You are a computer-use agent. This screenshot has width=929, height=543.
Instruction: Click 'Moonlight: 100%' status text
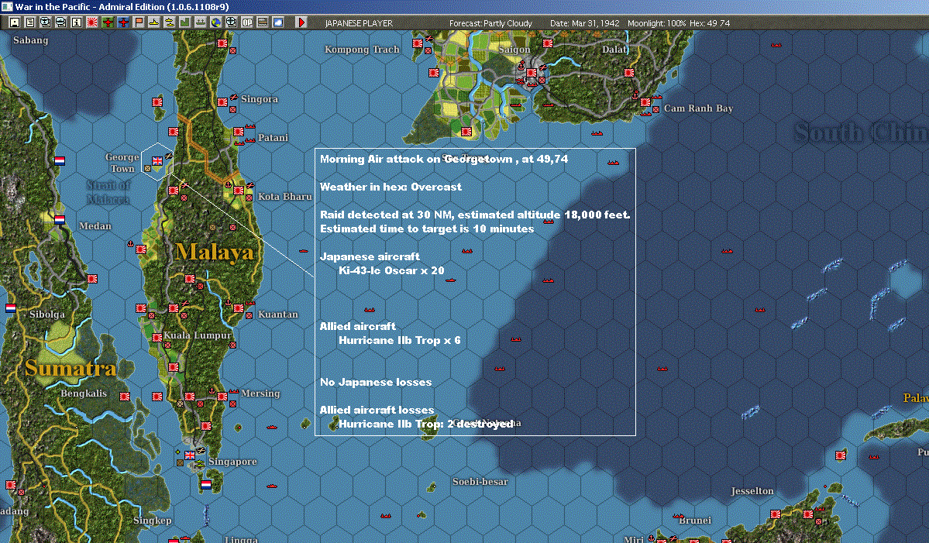click(x=657, y=23)
